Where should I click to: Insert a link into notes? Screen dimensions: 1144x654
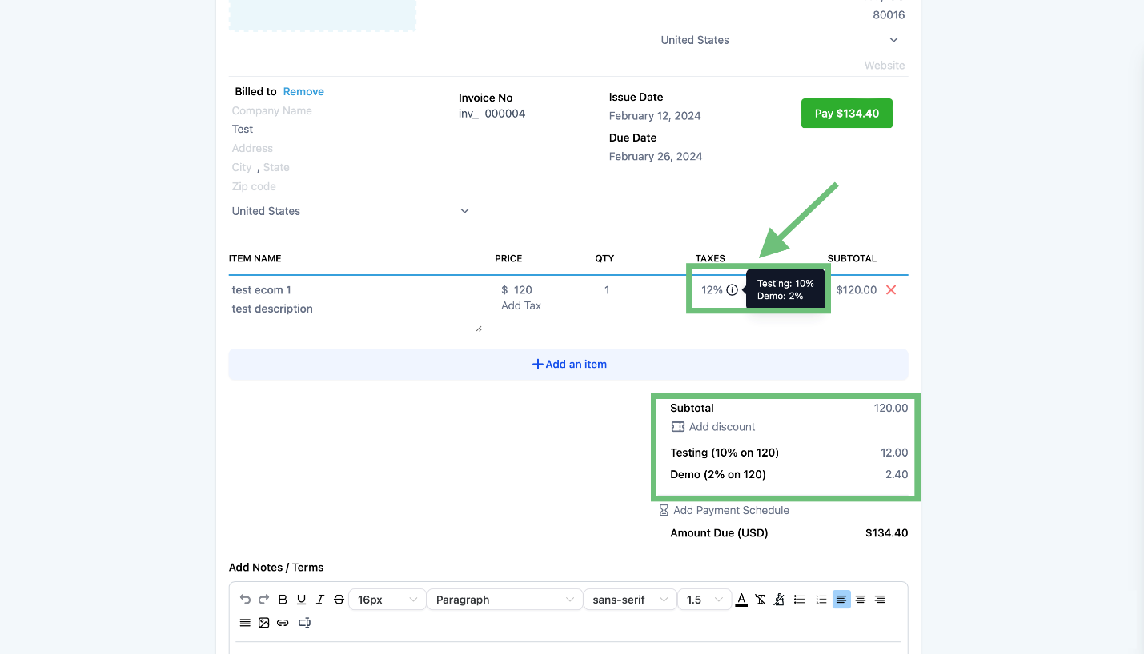(283, 623)
